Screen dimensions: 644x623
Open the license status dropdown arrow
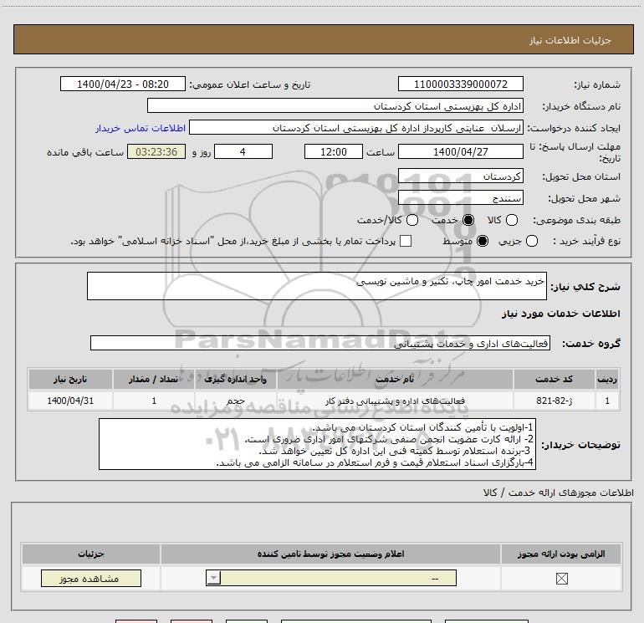click(213, 578)
